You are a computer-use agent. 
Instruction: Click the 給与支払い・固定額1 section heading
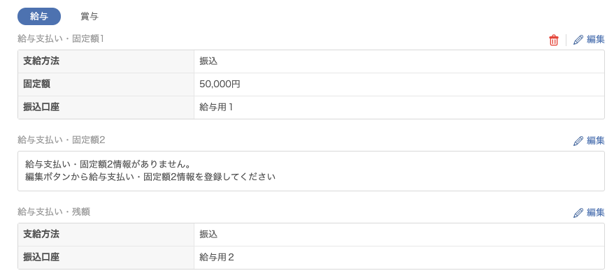(x=61, y=38)
